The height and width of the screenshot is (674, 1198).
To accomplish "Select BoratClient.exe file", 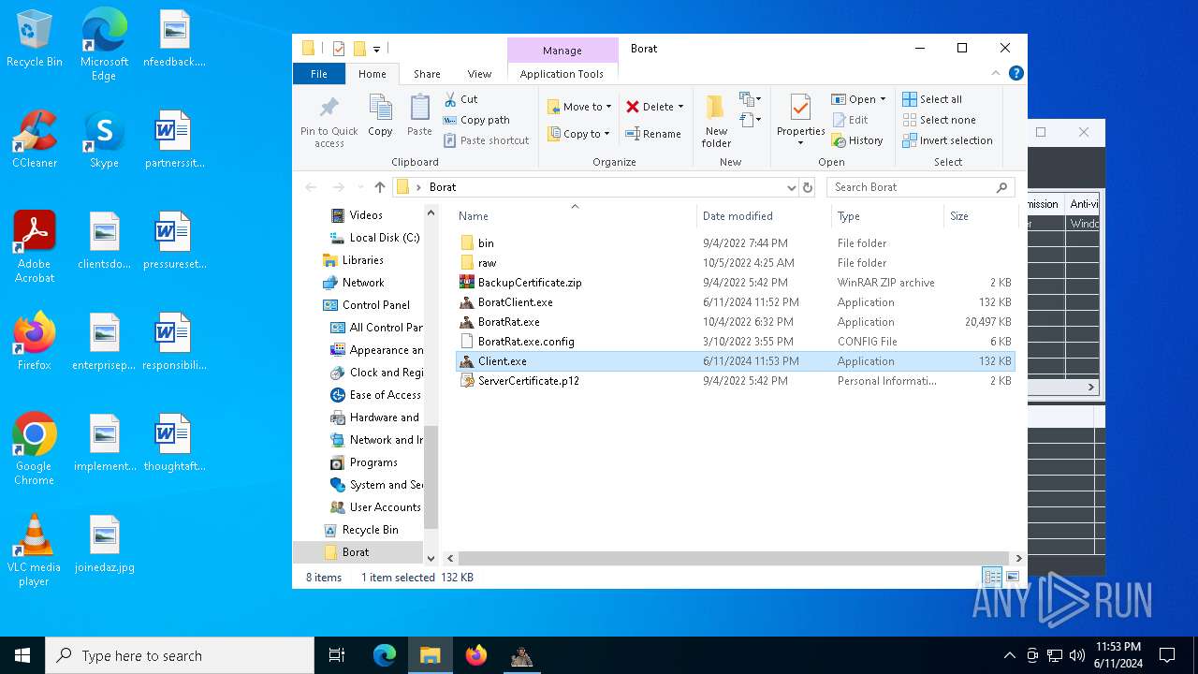I will (x=735, y=302).
